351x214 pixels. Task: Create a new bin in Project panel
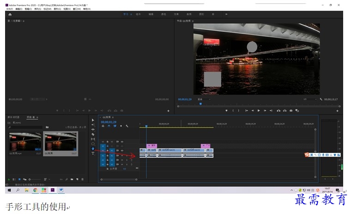click(x=72, y=179)
